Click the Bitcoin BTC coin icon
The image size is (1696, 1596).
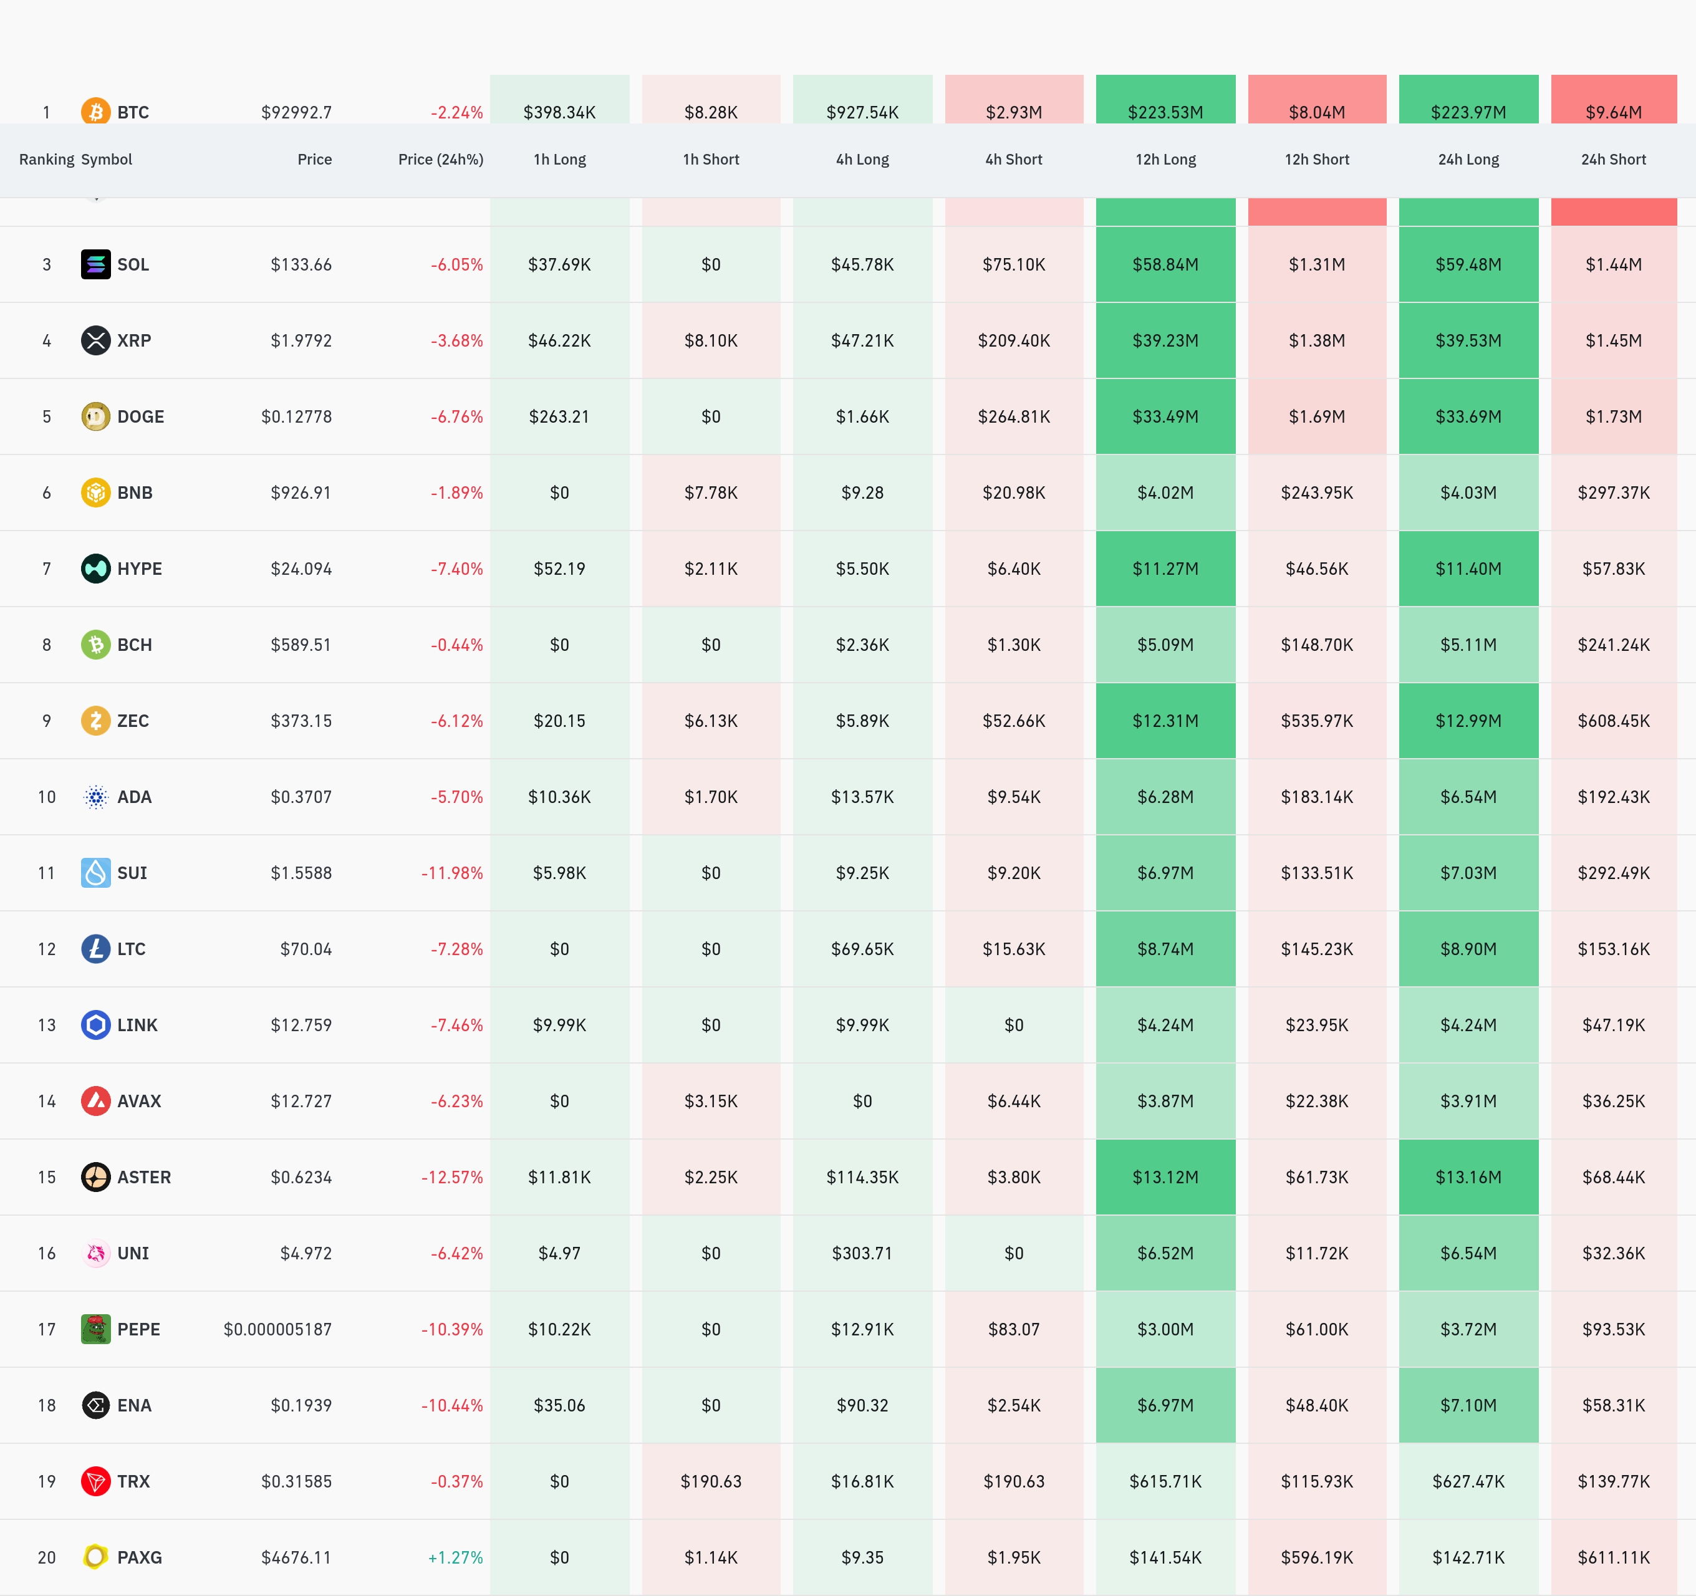pyautogui.click(x=95, y=112)
